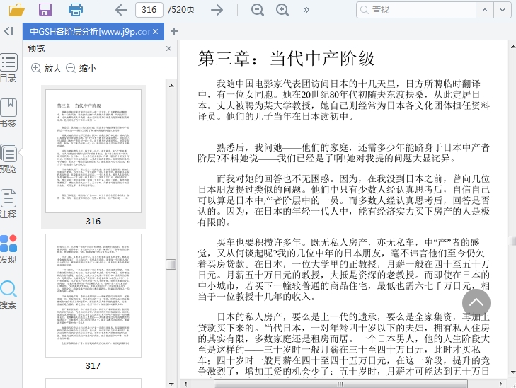This screenshot has width=516, height=388.
Task: Click the chapter heading 第三章：当代中产阶级
Action: tap(286, 59)
